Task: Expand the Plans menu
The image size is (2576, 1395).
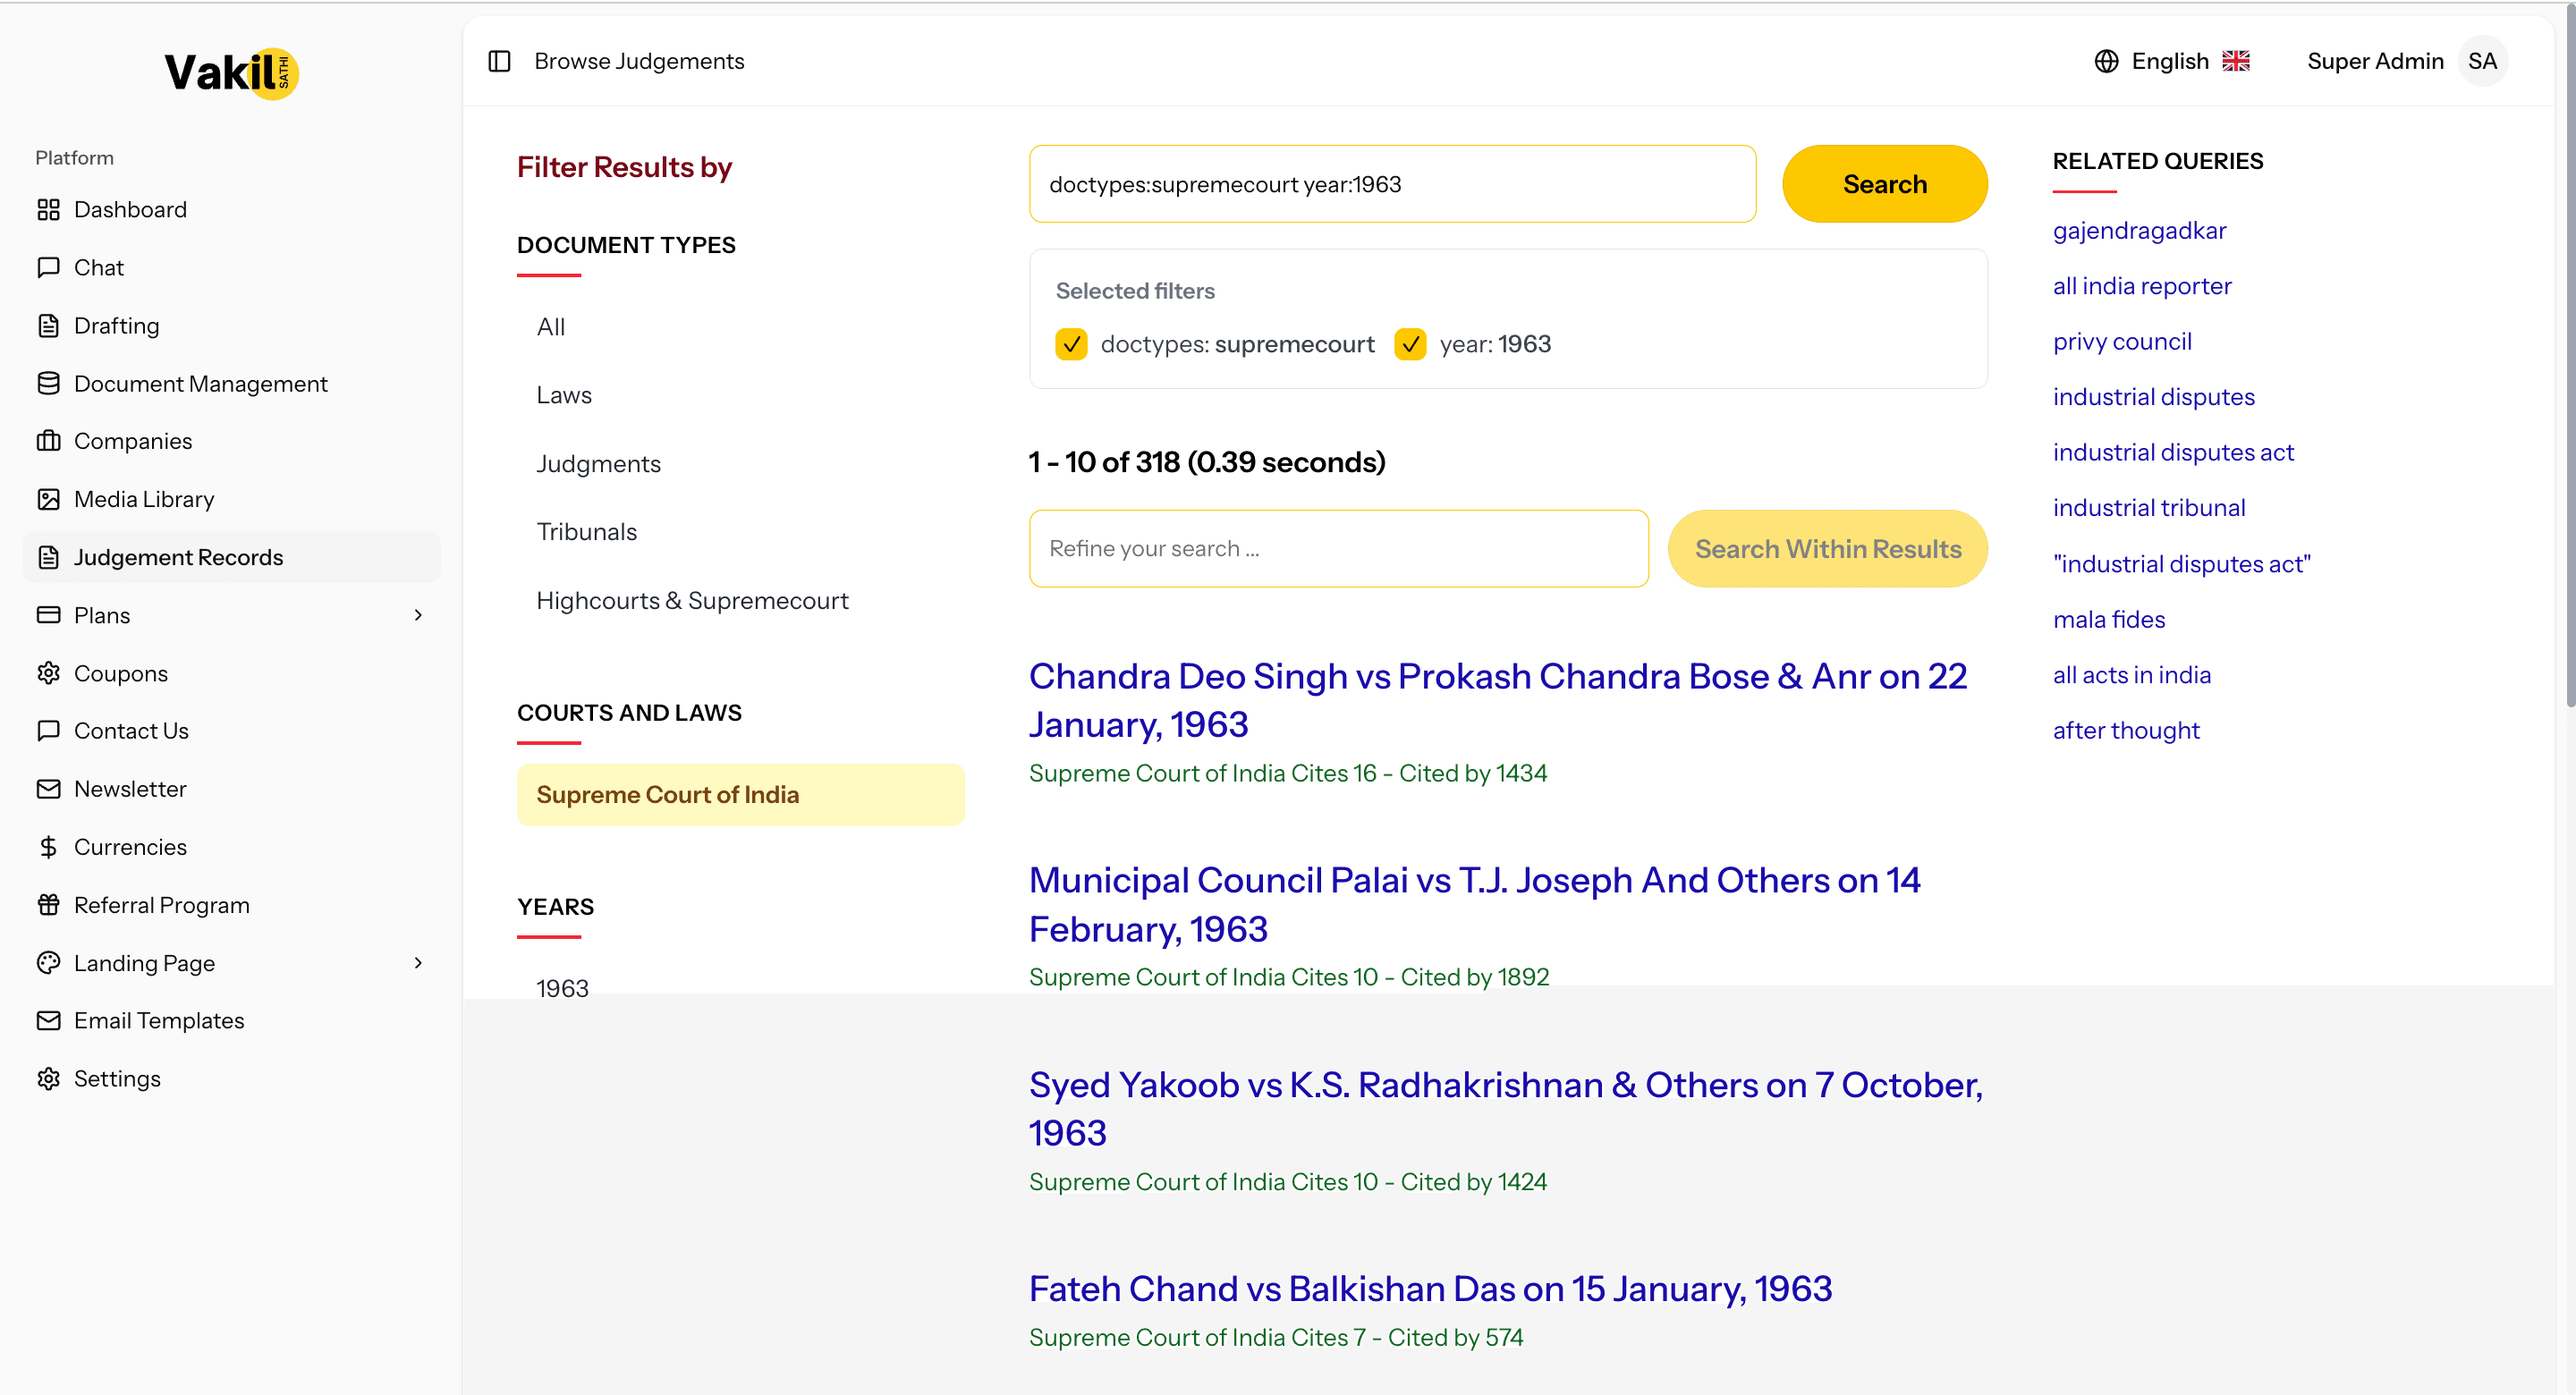Action: 419,614
